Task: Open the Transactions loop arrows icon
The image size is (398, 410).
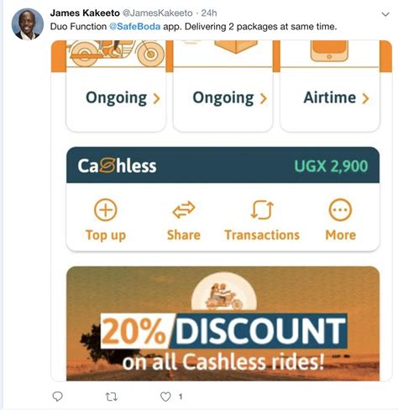Action: [262, 210]
